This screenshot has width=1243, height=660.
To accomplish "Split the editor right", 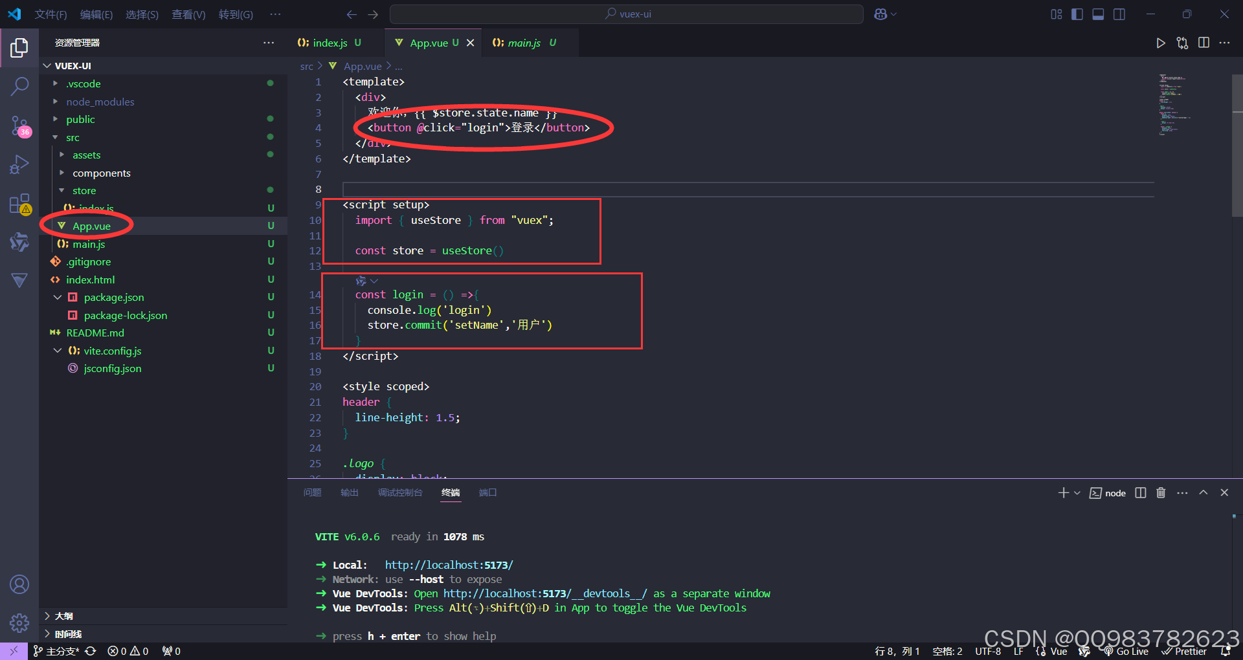I will point(1204,43).
